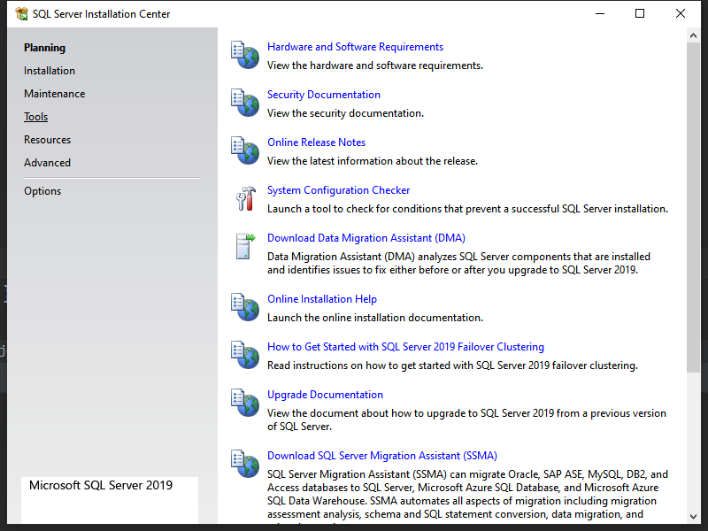The image size is (708, 531).
Task: Open the Maintenance section
Action: (x=55, y=94)
